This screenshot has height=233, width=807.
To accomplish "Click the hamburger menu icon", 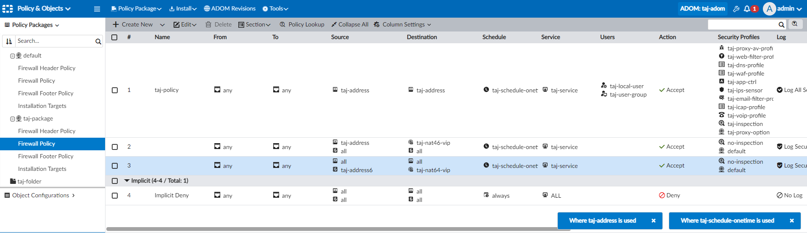I will (x=97, y=9).
